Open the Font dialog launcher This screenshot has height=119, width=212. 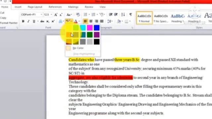pos(17,28)
